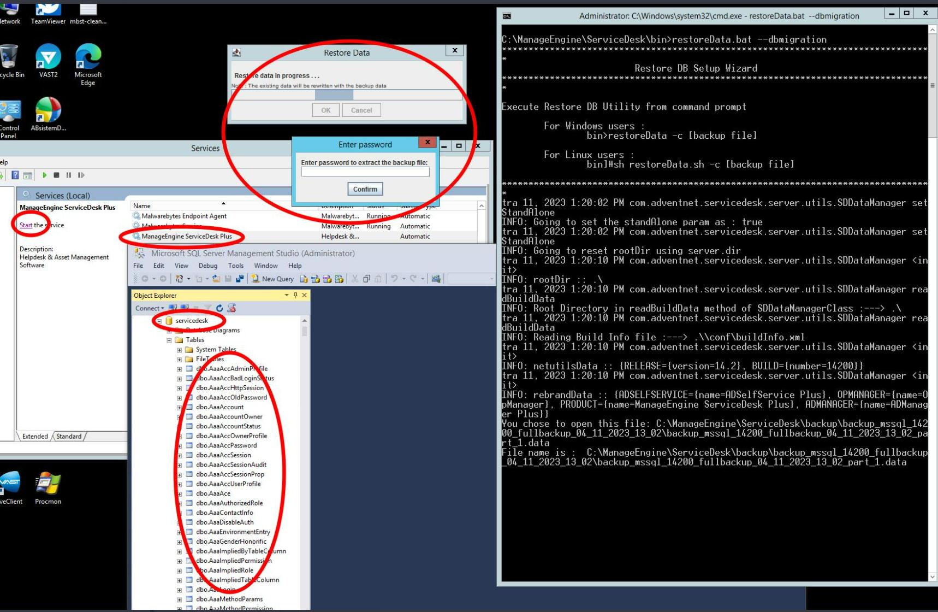Expand the dbo.AaaAccOldPassword table node
This screenshot has height=612, width=938.
(x=179, y=398)
